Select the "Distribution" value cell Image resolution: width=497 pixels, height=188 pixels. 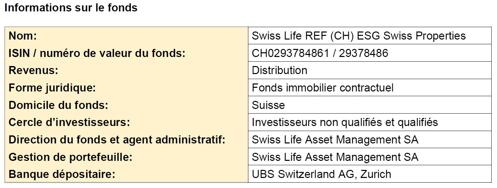click(x=280, y=70)
